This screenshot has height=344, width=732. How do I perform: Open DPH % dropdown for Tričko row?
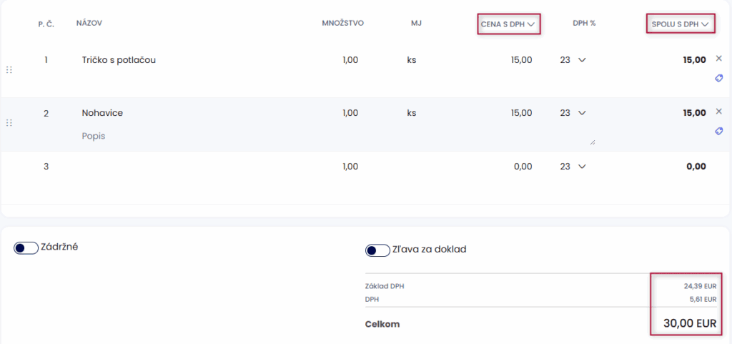pyautogui.click(x=573, y=60)
